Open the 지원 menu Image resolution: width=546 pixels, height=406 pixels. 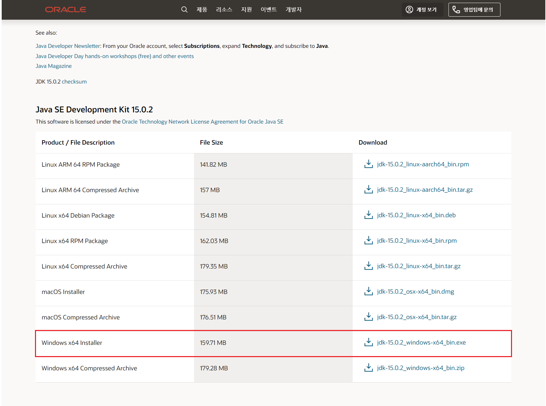[246, 10]
